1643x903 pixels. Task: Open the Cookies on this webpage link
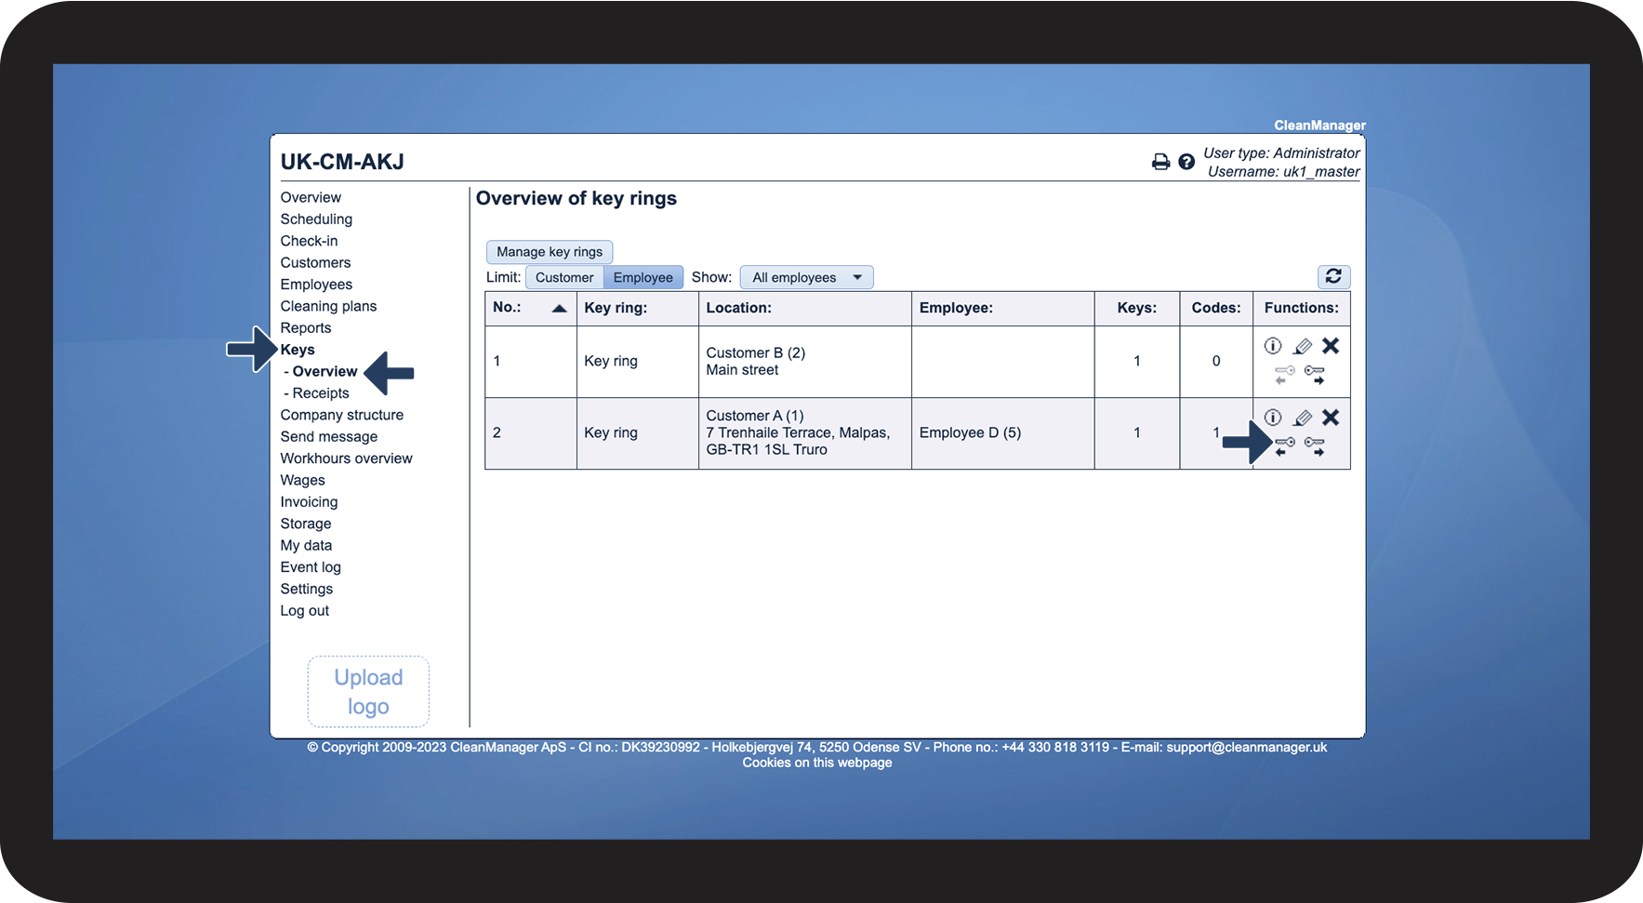coord(817,763)
